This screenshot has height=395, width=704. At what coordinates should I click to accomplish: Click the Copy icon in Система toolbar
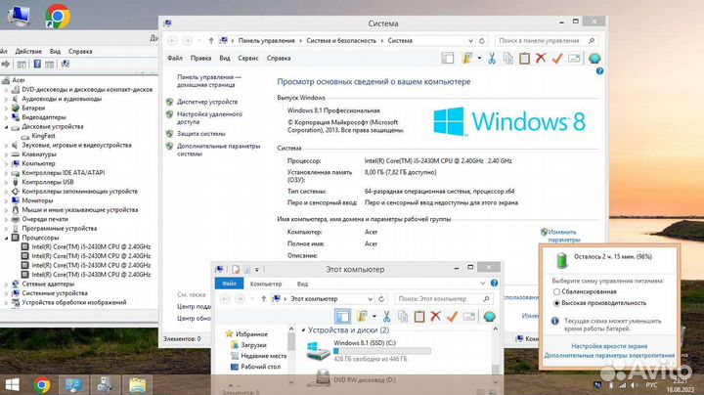(508, 59)
